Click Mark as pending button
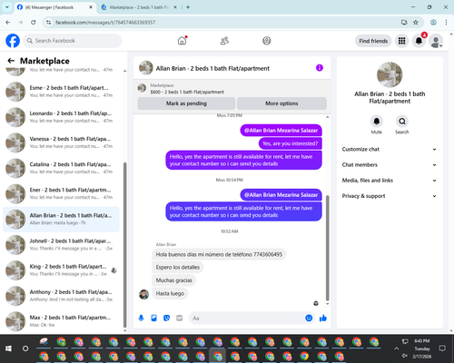454x363 pixels. coord(186,103)
